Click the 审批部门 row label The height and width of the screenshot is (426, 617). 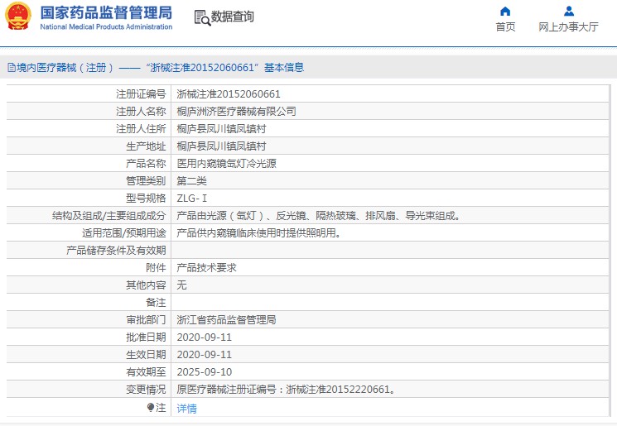(x=146, y=320)
